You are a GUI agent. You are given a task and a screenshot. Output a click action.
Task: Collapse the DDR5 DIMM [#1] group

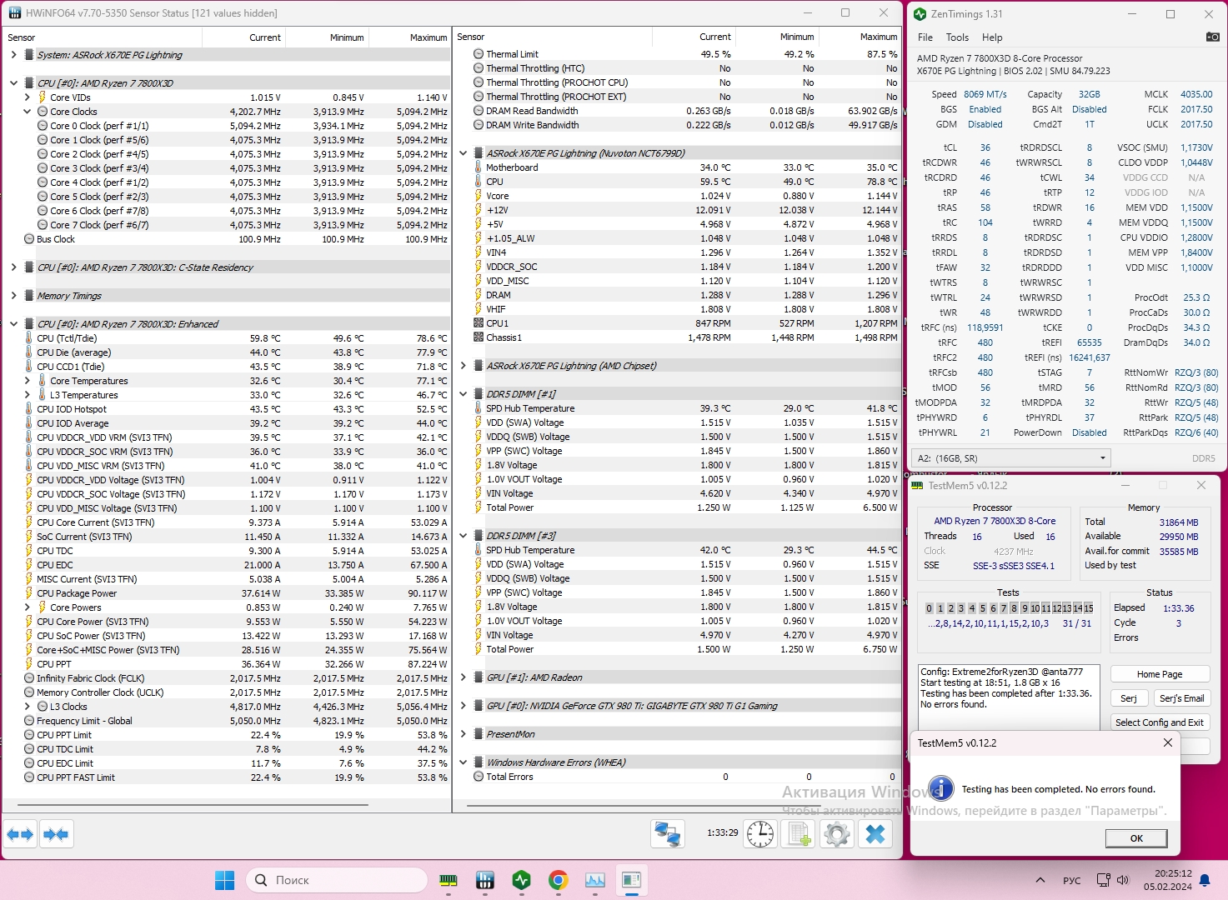point(464,394)
